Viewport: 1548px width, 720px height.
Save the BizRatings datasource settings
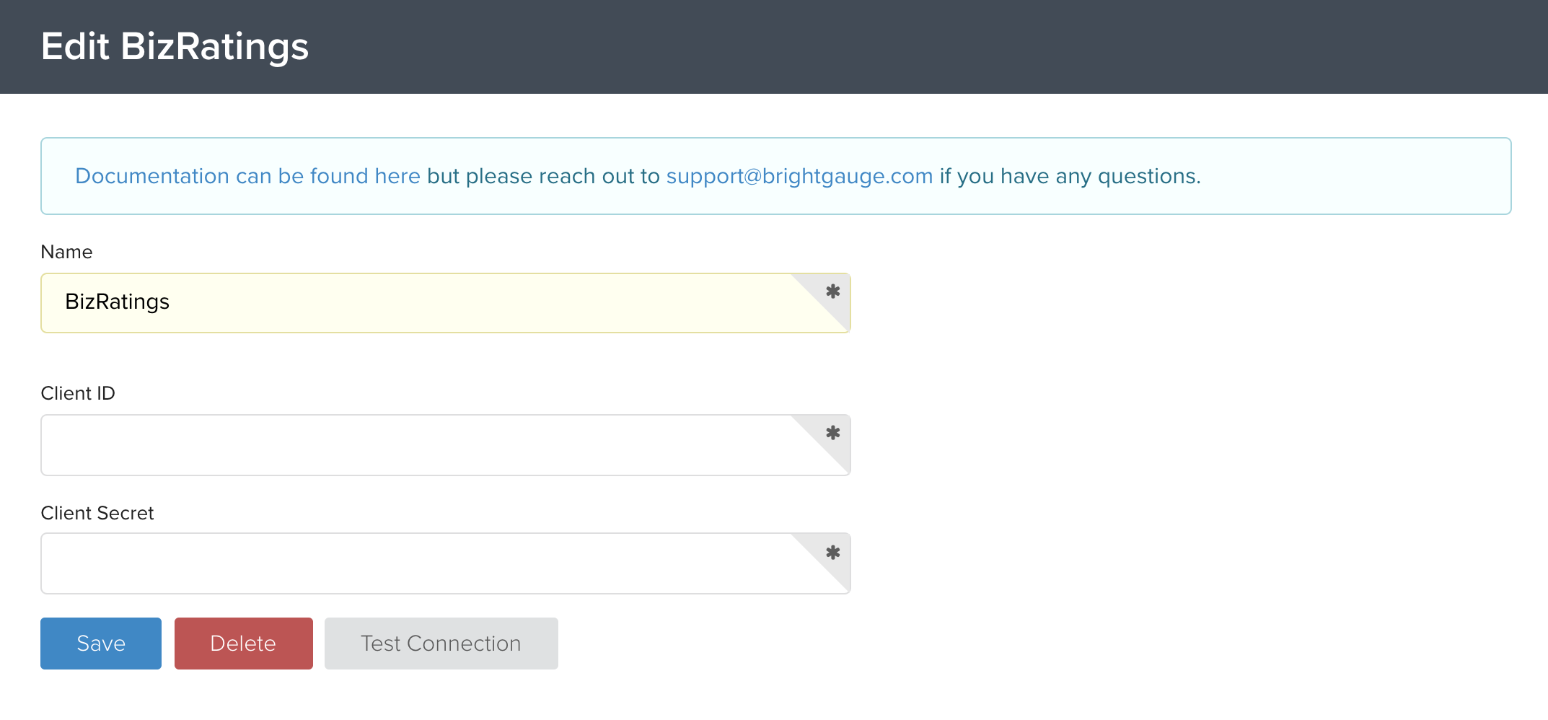coord(101,644)
